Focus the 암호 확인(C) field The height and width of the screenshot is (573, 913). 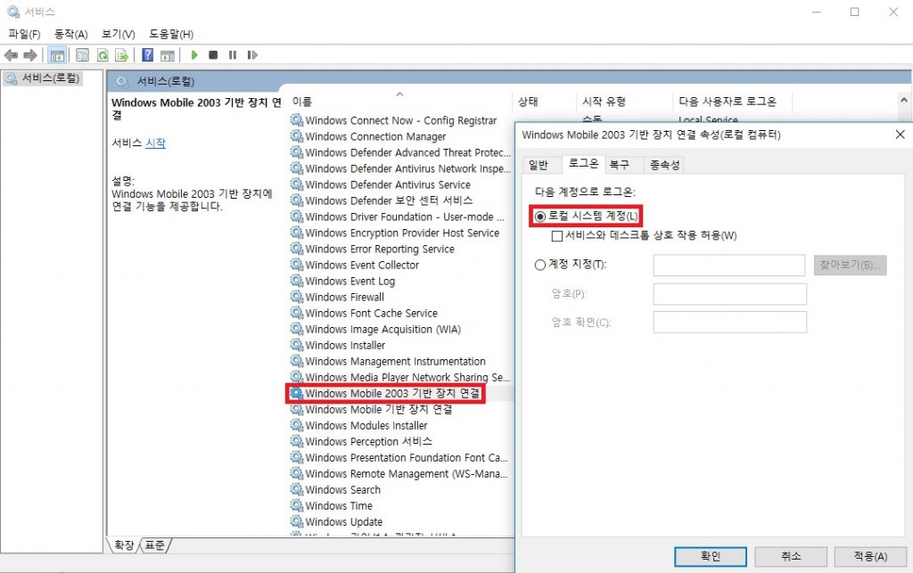tap(729, 322)
